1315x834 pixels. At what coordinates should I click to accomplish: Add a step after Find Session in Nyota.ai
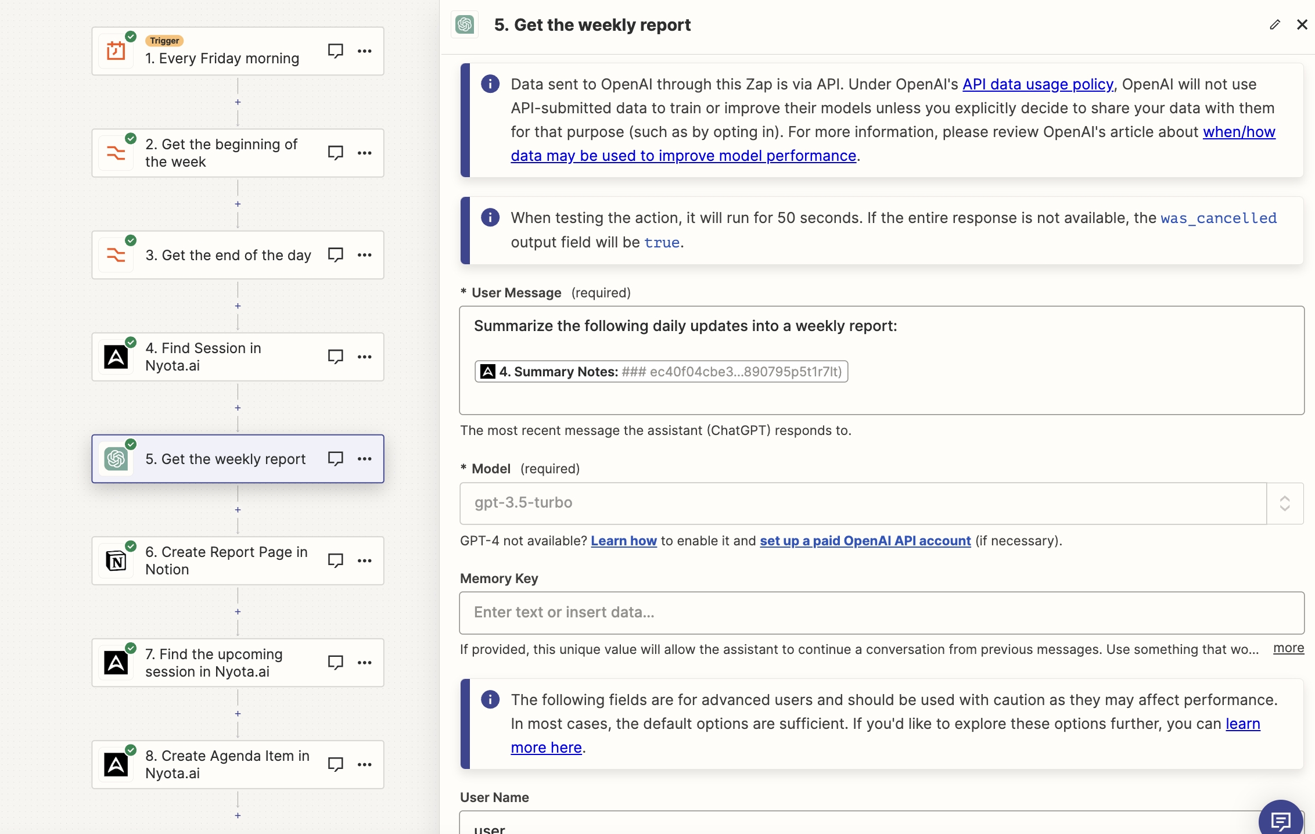pos(238,408)
